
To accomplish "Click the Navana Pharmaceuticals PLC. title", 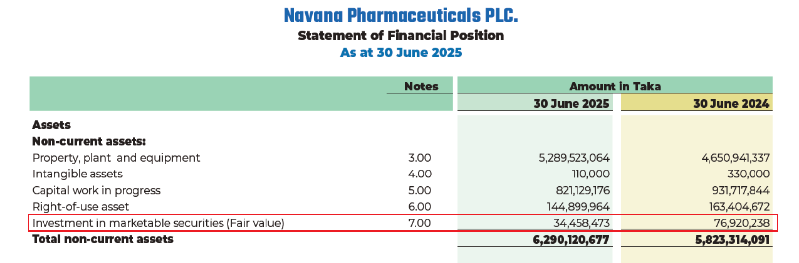I will tap(400, 16).
